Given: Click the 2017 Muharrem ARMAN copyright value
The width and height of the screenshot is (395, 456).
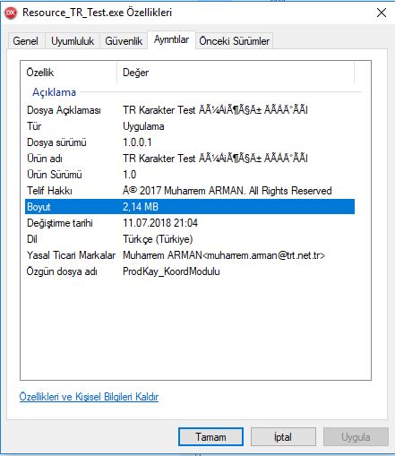Looking at the screenshot, I should 228,191.
